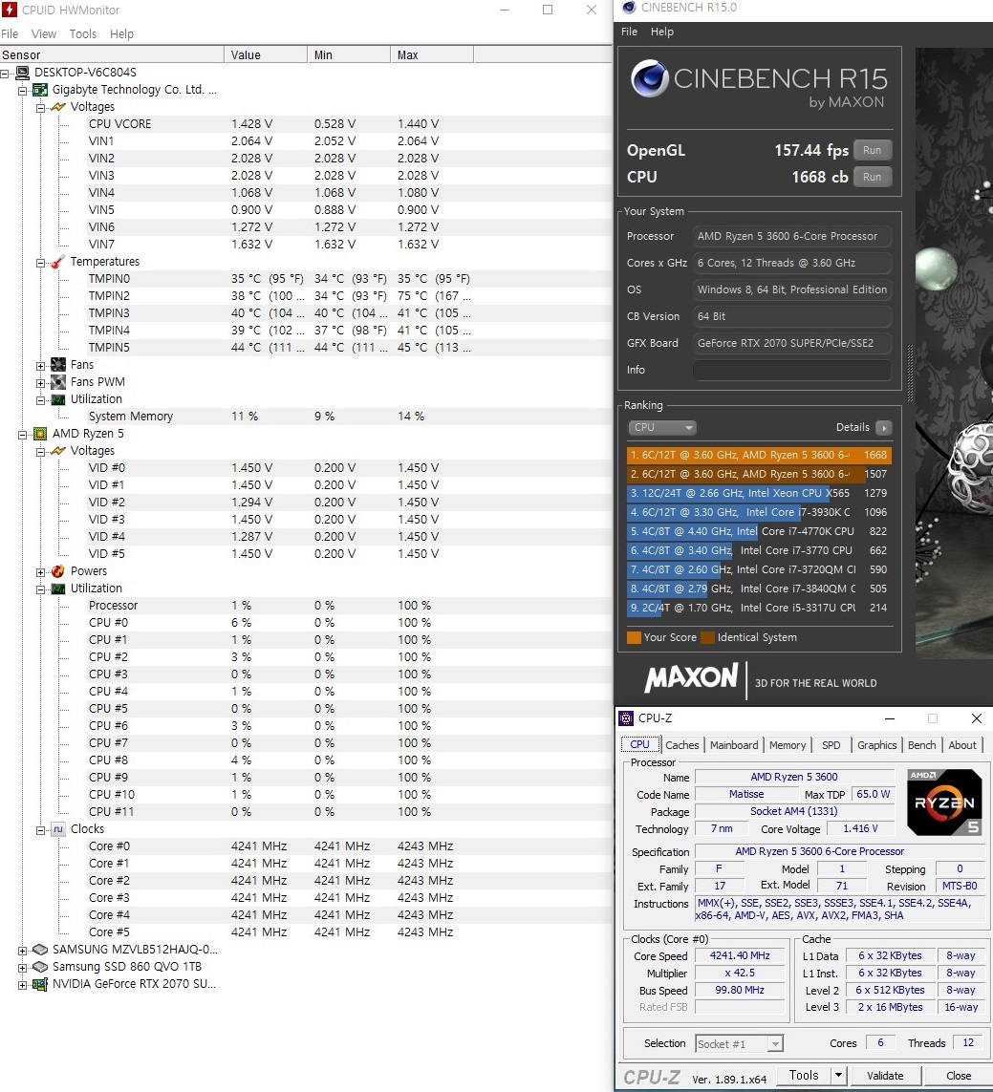The height and width of the screenshot is (1092, 993).
Task: Click the SAMSUNG MZVLB512HAJQ drive icon
Action: coord(40,950)
